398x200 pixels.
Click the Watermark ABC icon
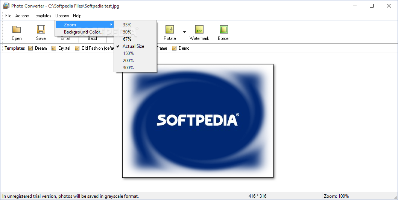[199, 29]
